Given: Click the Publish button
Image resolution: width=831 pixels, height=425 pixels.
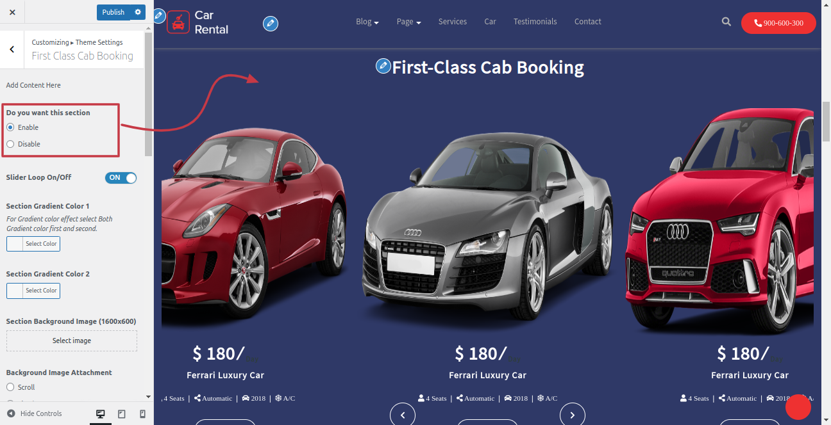Looking at the screenshot, I should pos(113,12).
